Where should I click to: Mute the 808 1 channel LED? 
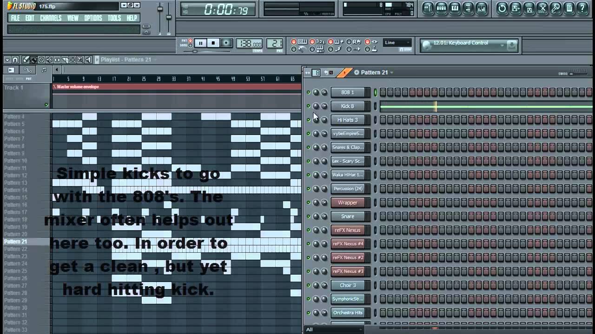click(x=308, y=92)
